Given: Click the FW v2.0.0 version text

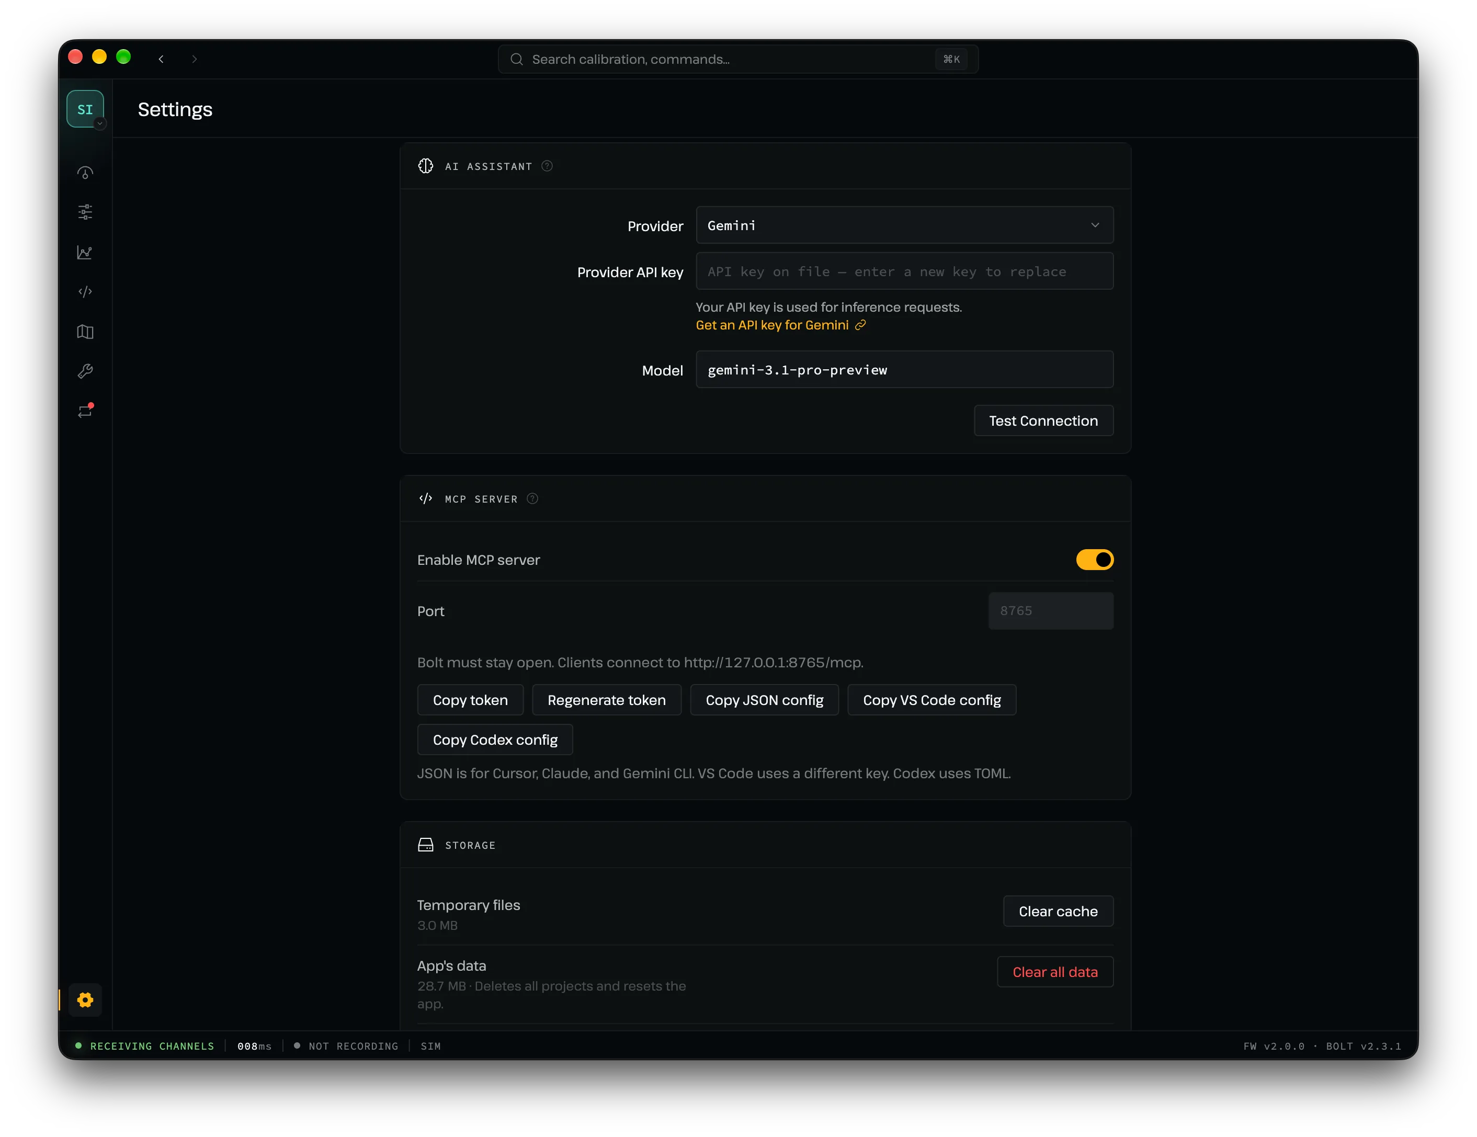Looking at the screenshot, I should click(x=1274, y=1045).
